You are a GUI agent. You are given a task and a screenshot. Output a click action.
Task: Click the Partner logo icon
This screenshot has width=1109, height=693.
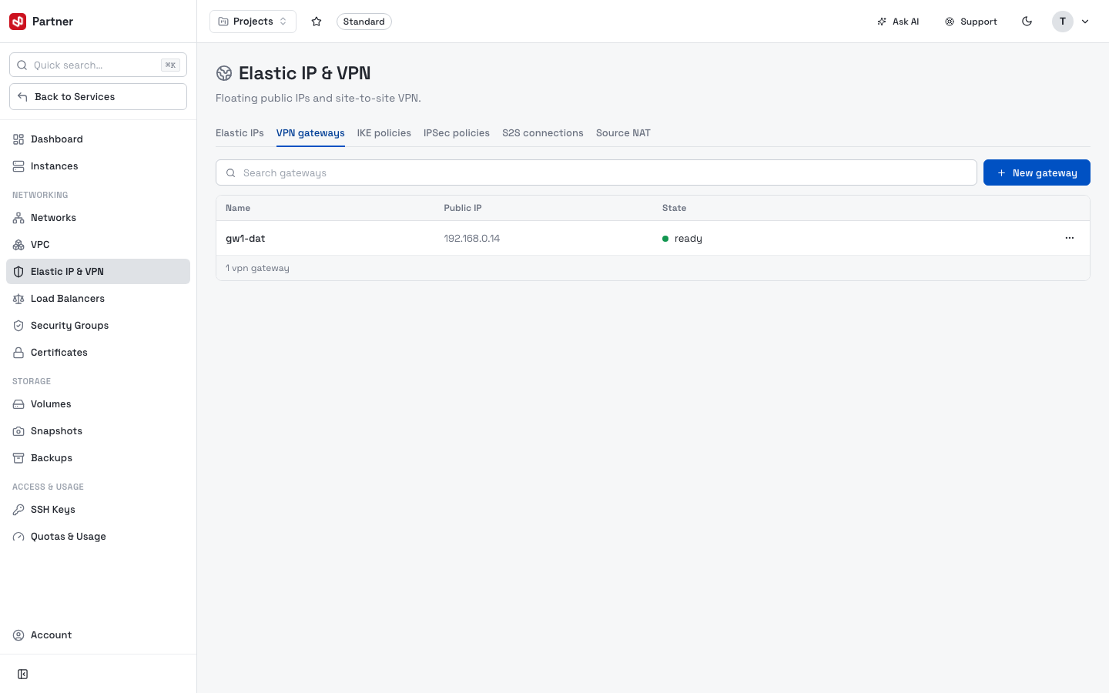[x=18, y=22]
